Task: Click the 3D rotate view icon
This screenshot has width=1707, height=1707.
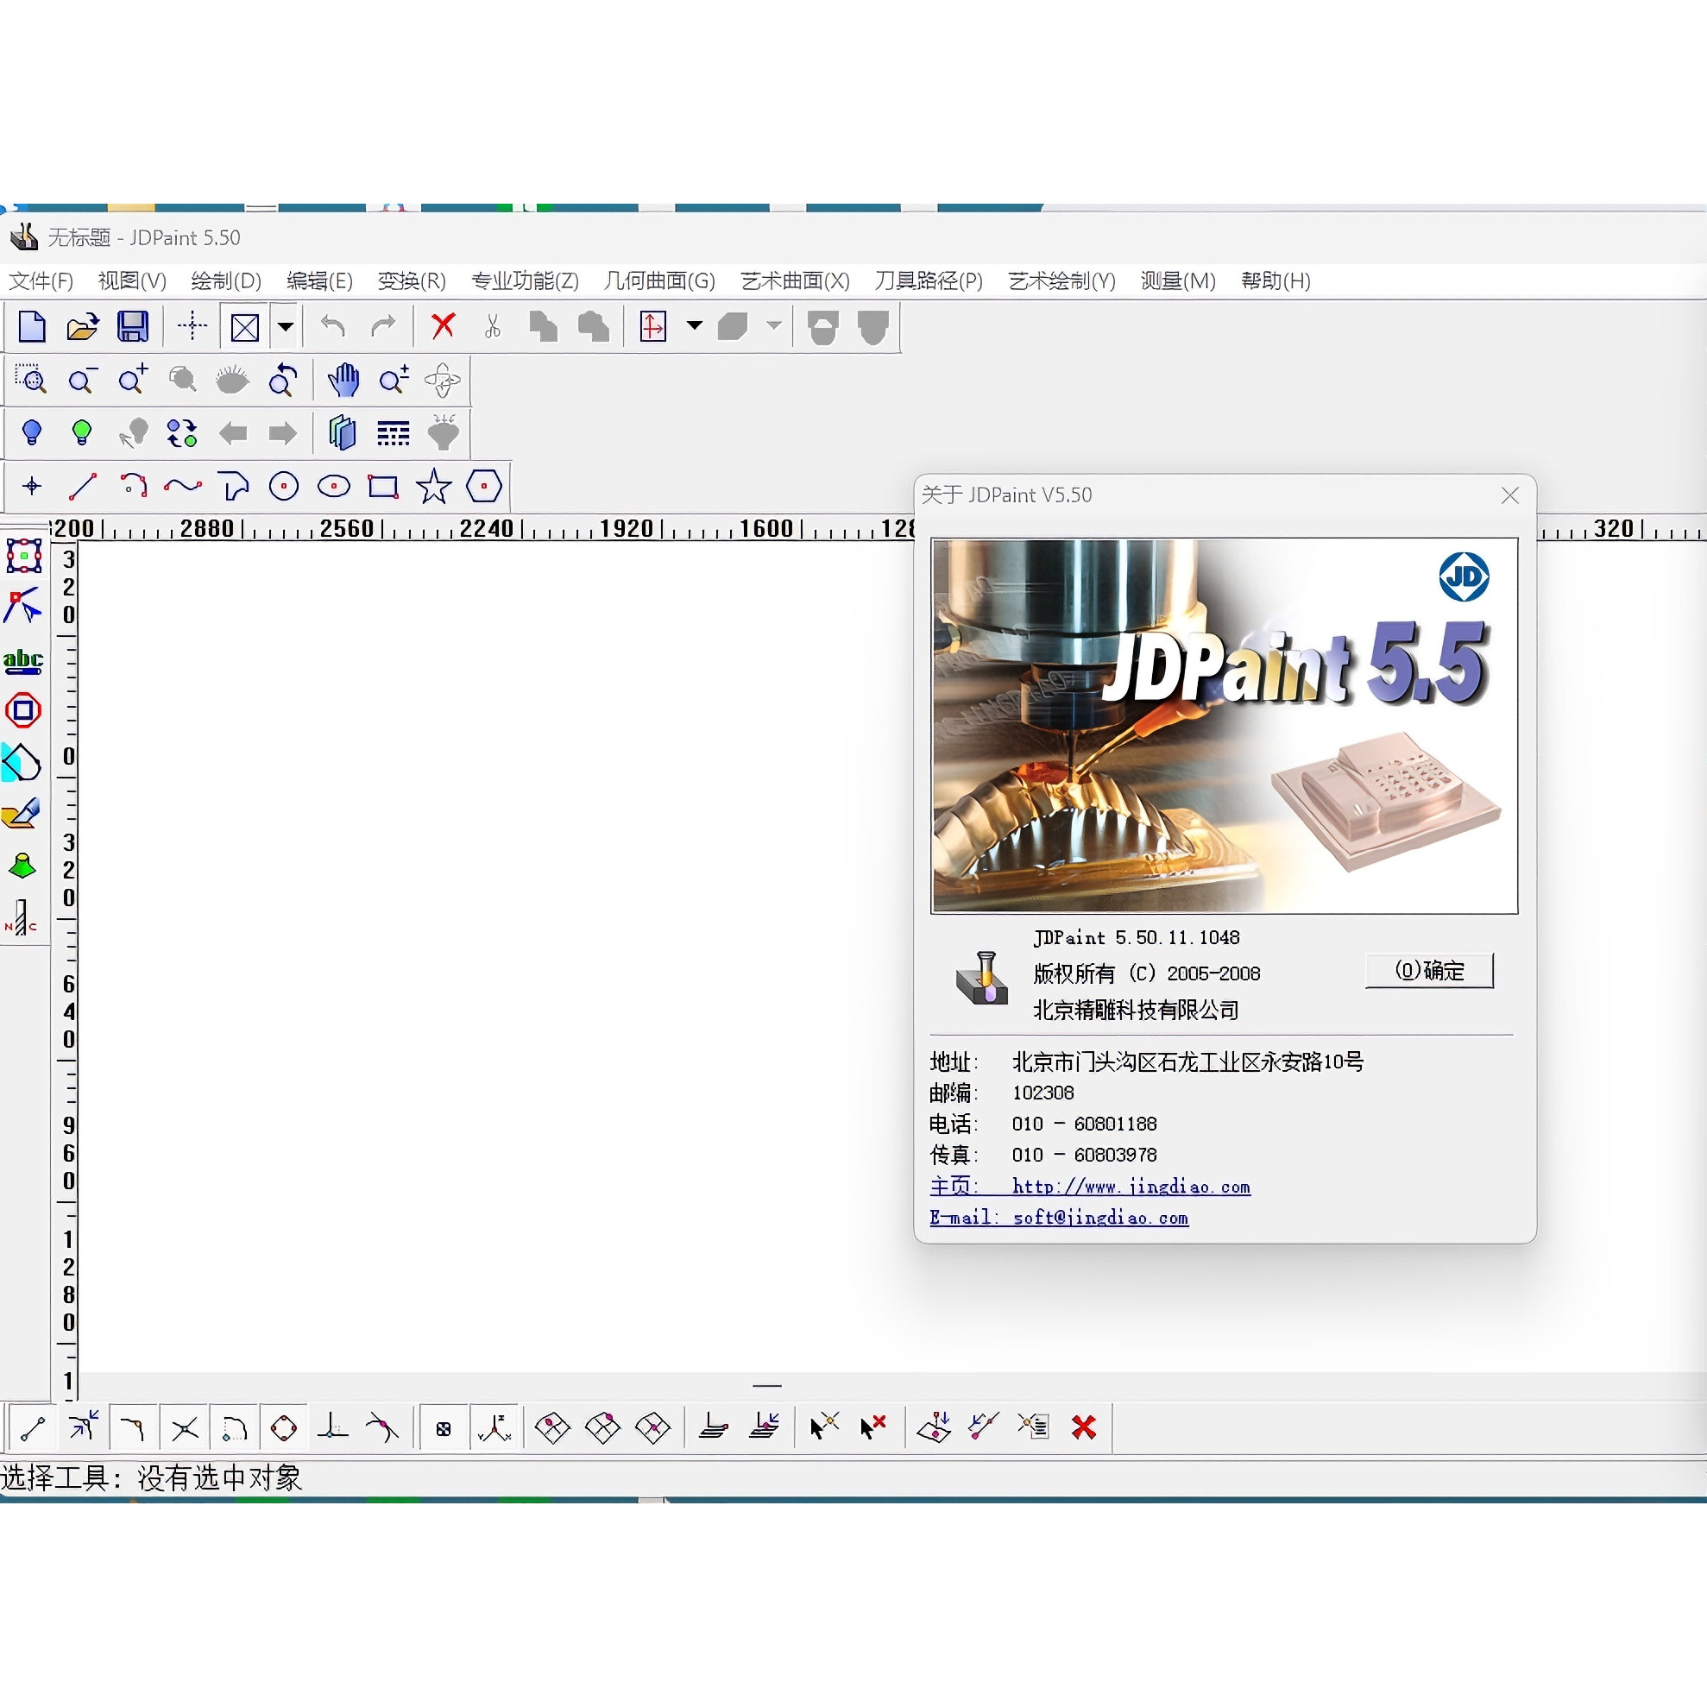Action: pos(443,380)
